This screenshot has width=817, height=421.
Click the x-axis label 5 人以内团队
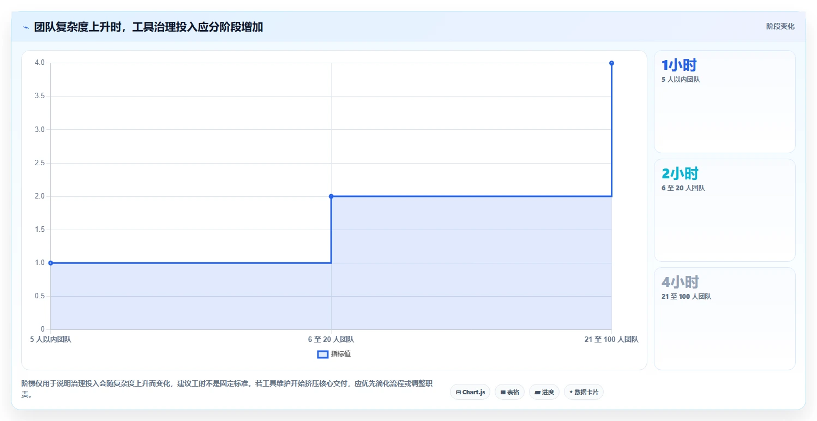(x=51, y=339)
